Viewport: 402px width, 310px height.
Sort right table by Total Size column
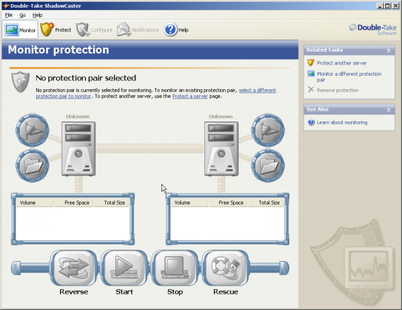(x=266, y=203)
